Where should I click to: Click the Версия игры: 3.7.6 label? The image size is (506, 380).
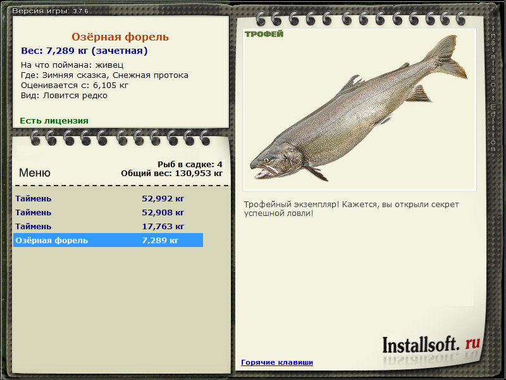click(50, 11)
